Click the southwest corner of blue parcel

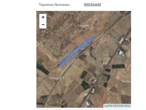tap(61, 65)
